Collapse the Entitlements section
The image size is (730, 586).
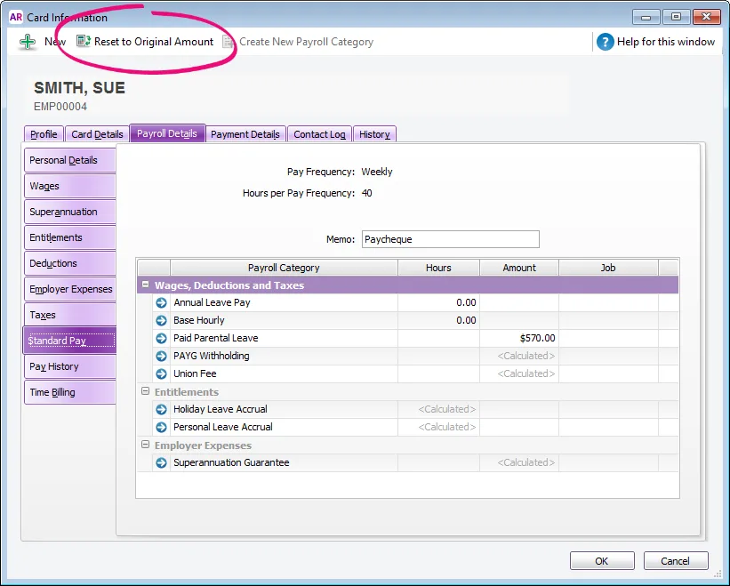145,391
